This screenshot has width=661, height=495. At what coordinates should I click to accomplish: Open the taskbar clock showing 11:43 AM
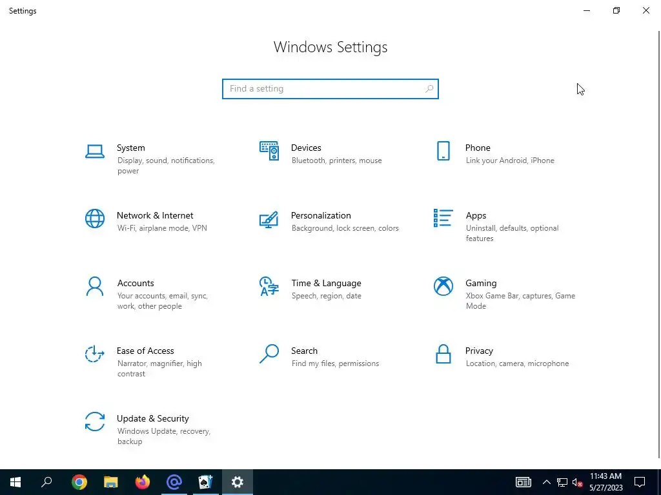click(x=605, y=482)
